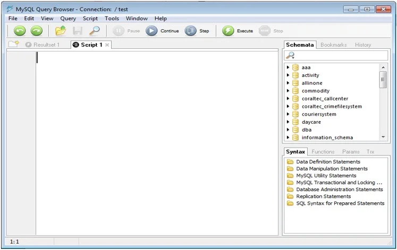The image size is (397, 250).
Task: Switch to the Resultset 1 tab
Action: click(x=43, y=45)
